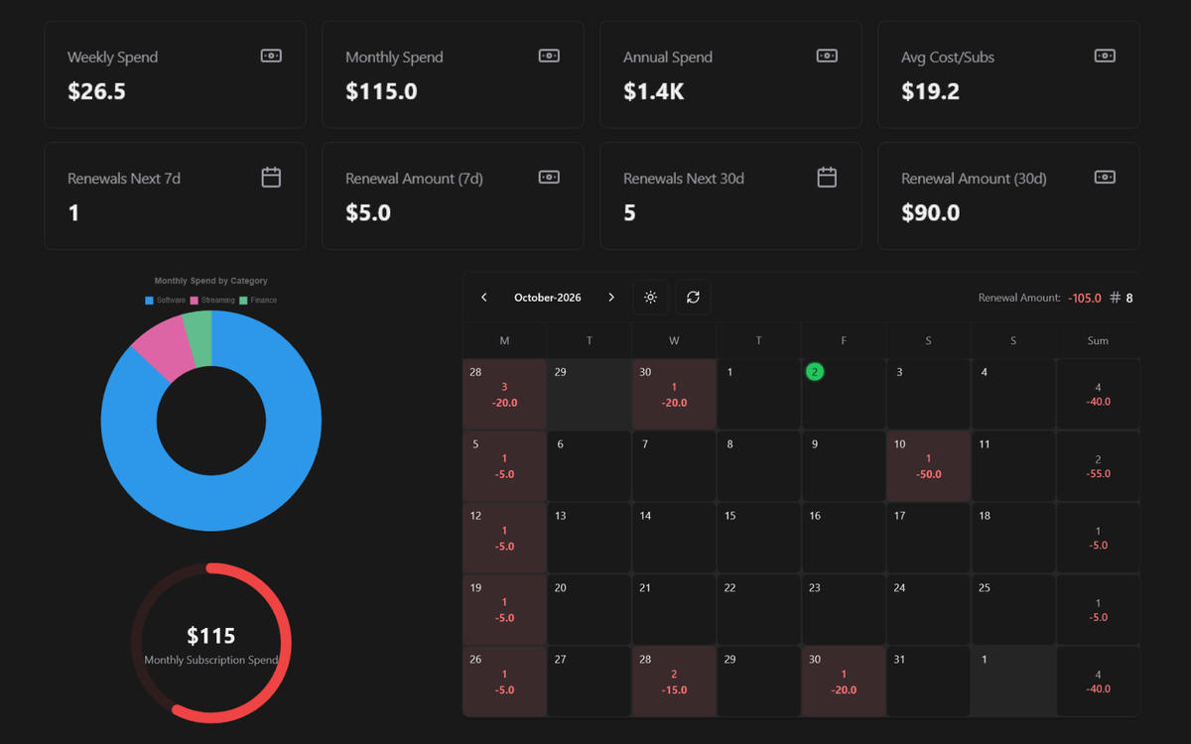Toggle Streaming category in chart legend
The width and height of the screenshot is (1191, 744).
tap(212, 300)
